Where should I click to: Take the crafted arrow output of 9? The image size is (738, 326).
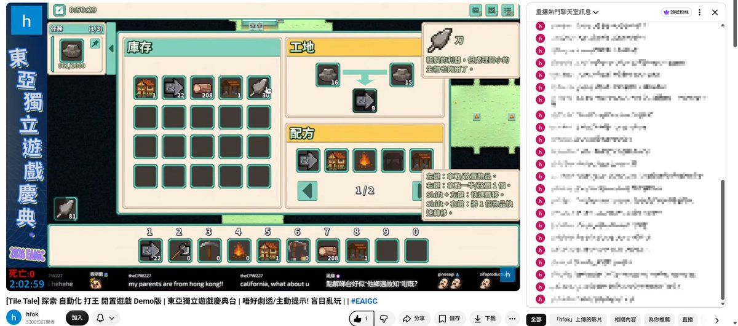(x=365, y=101)
